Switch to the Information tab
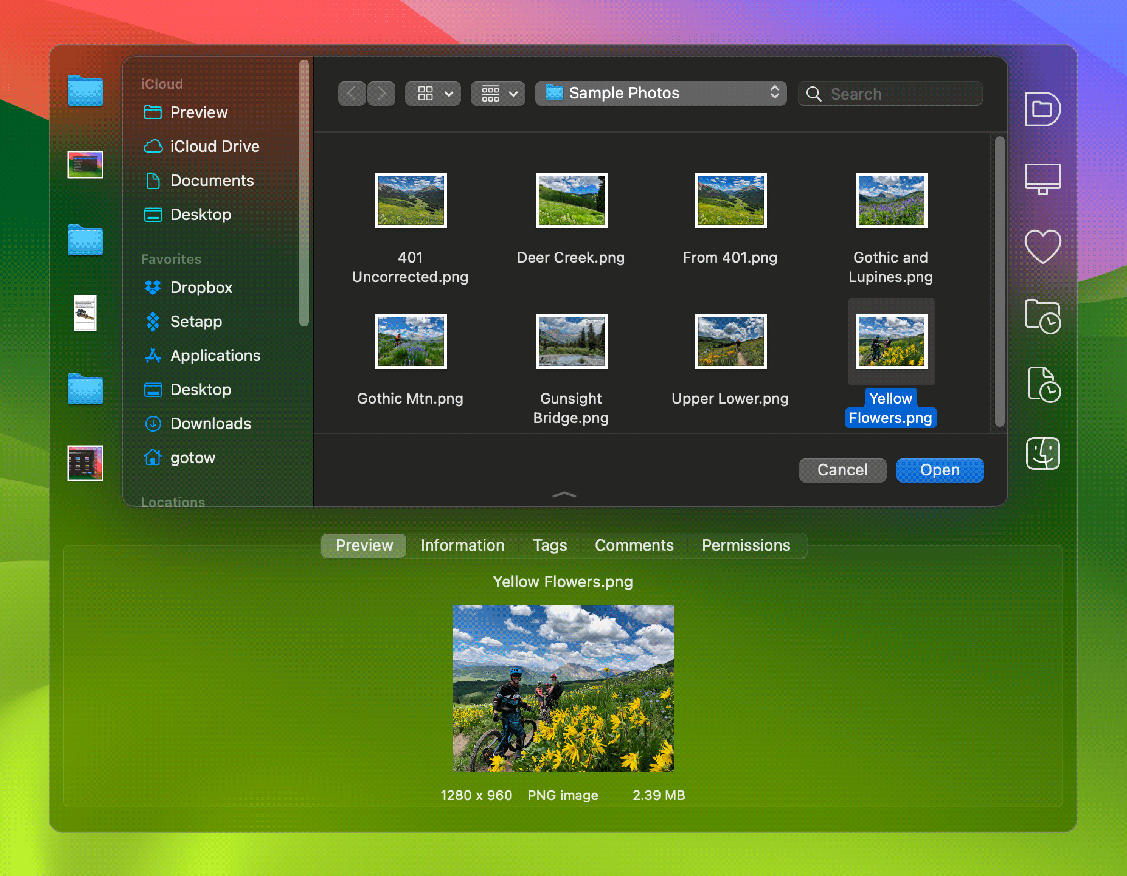The height and width of the screenshot is (876, 1127). coord(462,545)
